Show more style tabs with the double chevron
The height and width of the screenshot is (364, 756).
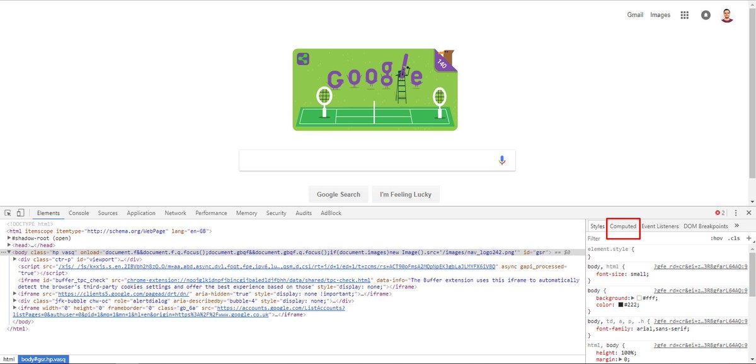click(737, 226)
